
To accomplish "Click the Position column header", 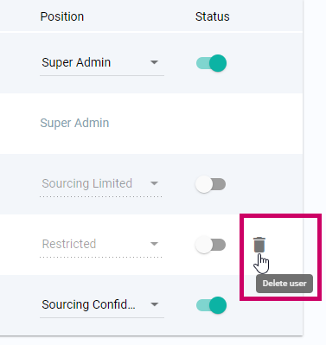I will (x=62, y=16).
